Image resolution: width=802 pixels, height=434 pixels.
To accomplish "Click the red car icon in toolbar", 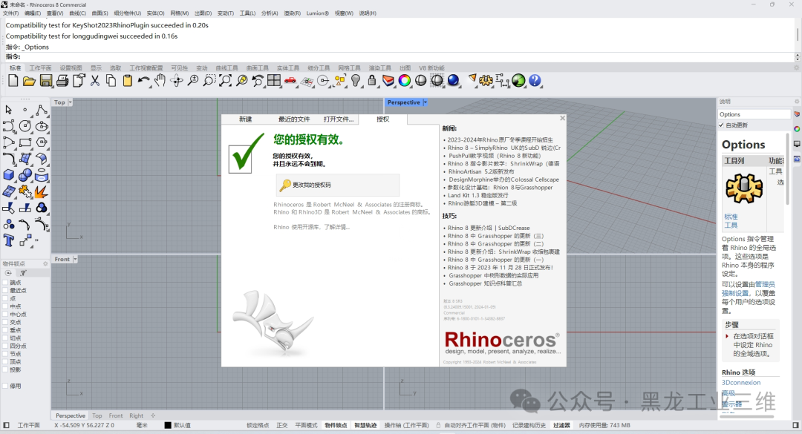I will 290,81.
